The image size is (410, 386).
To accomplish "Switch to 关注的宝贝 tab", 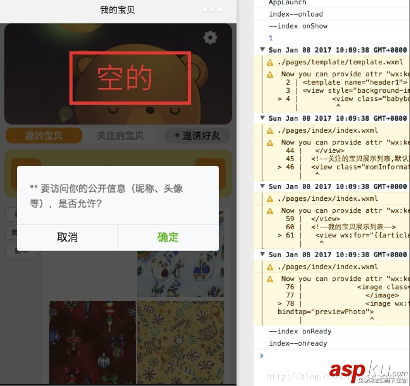I will pyautogui.click(x=120, y=135).
